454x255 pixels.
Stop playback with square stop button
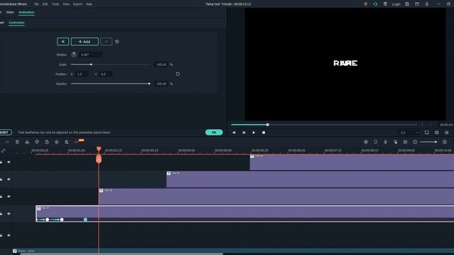(x=263, y=132)
